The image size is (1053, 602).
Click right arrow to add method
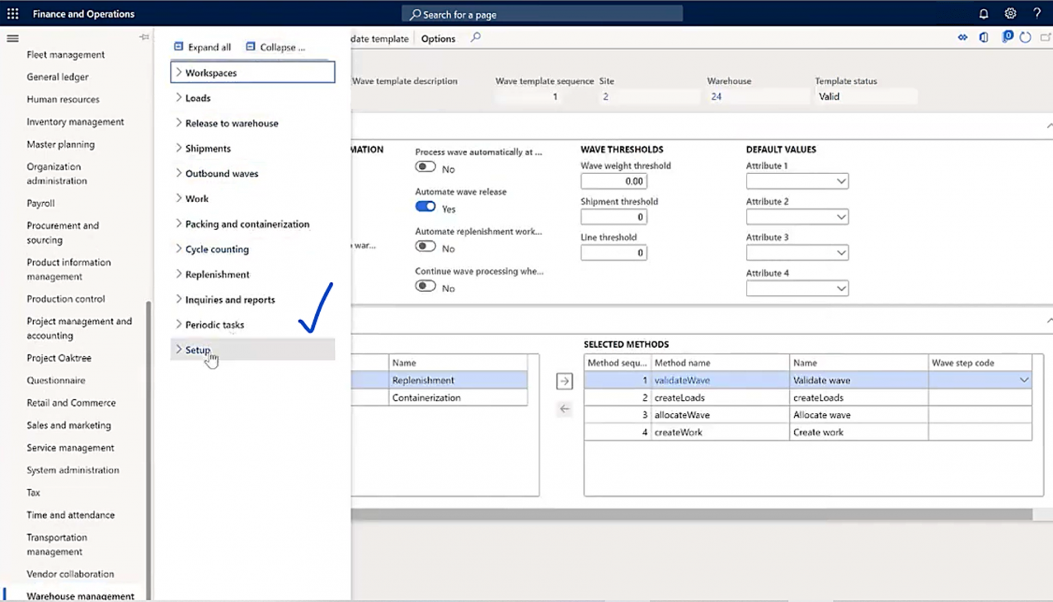pyautogui.click(x=564, y=381)
